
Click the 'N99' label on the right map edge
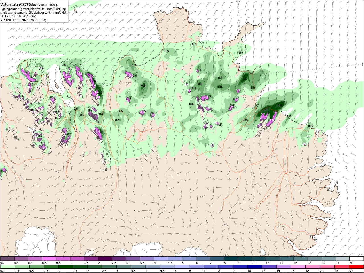point(363,64)
